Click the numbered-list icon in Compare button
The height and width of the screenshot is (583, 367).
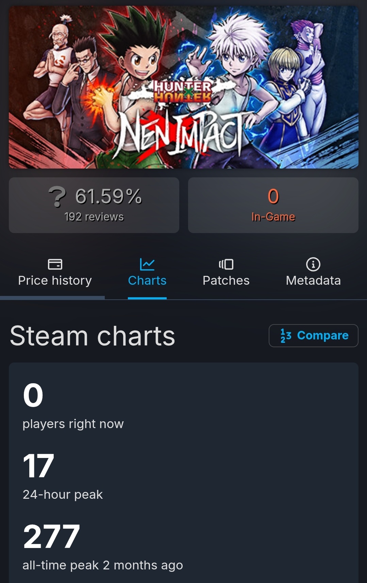click(286, 336)
